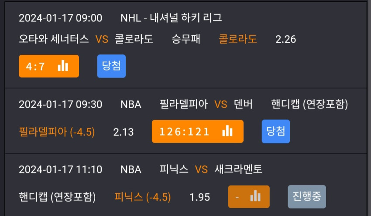Click the 승무패 bet type label
This screenshot has height=216, width=371.
click(x=186, y=39)
